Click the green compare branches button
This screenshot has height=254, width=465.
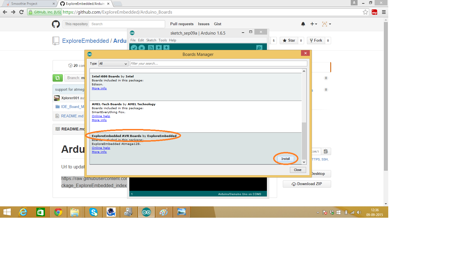[58, 78]
